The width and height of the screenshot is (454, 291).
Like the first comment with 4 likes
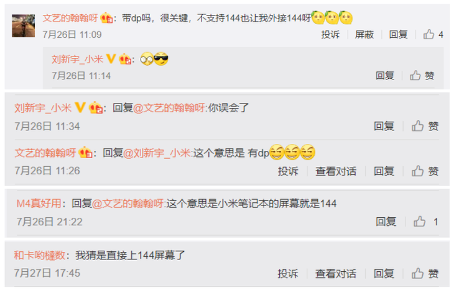pos(433,35)
